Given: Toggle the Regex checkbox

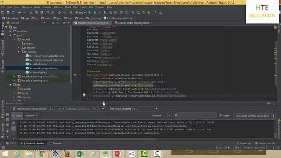Looking at the screenshot, I should point(220,115).
